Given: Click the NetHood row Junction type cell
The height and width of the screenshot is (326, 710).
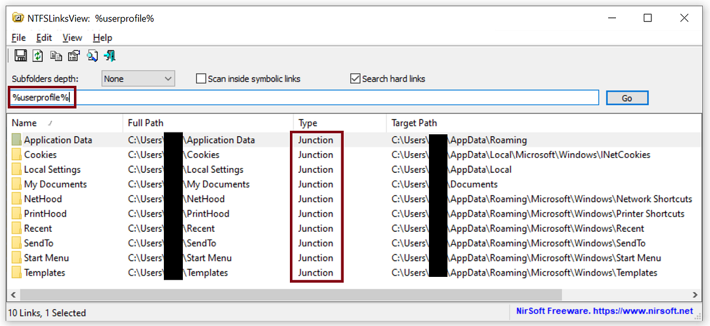Looking at the screenshot, I should pos(315,199).
